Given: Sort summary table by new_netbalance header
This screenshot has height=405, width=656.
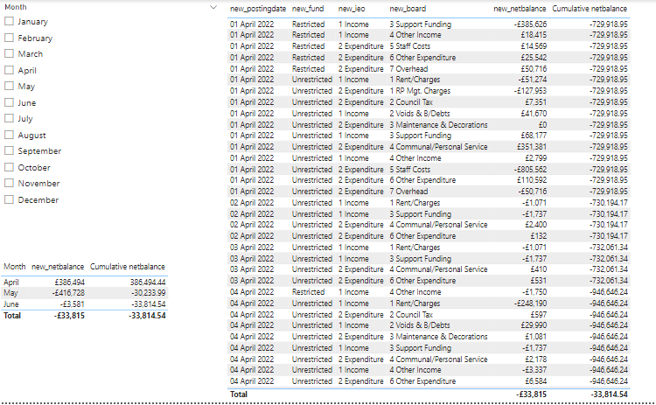Looking at the screenshot, I should [x=58, y=267].
